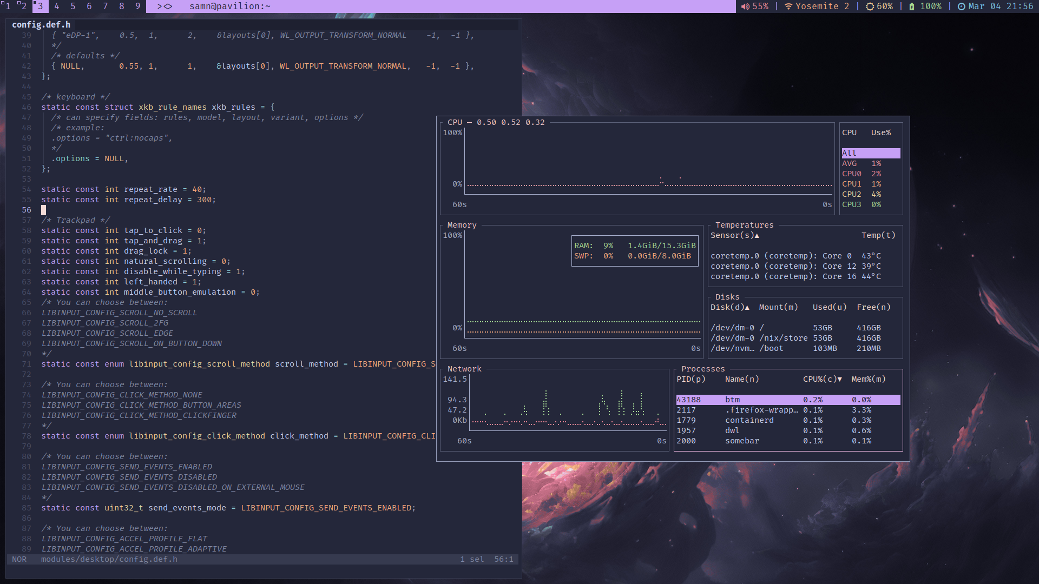The image size is (1039, 584).
Task: Select CPU0 row in CPU legend
Action: (x=871, y=174)
